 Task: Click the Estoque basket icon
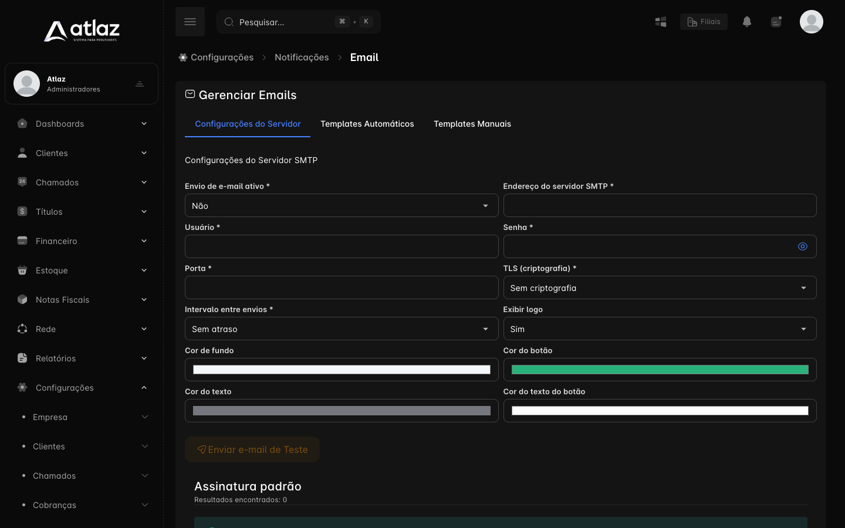click(22, 270)
